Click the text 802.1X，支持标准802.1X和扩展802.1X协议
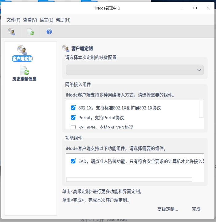The height and width of the screenshot is (222, 216). pos(120,108)
